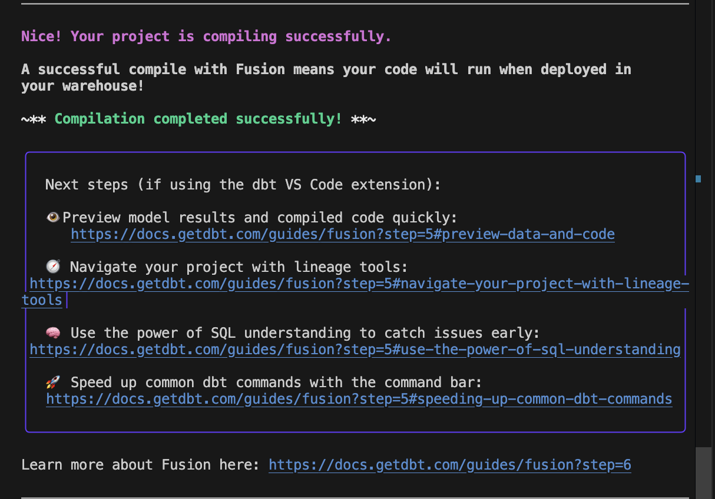Click the "Speed up common dbt commands" text
Viewport: 715px width, 499px height.
(x=276, y=382)
